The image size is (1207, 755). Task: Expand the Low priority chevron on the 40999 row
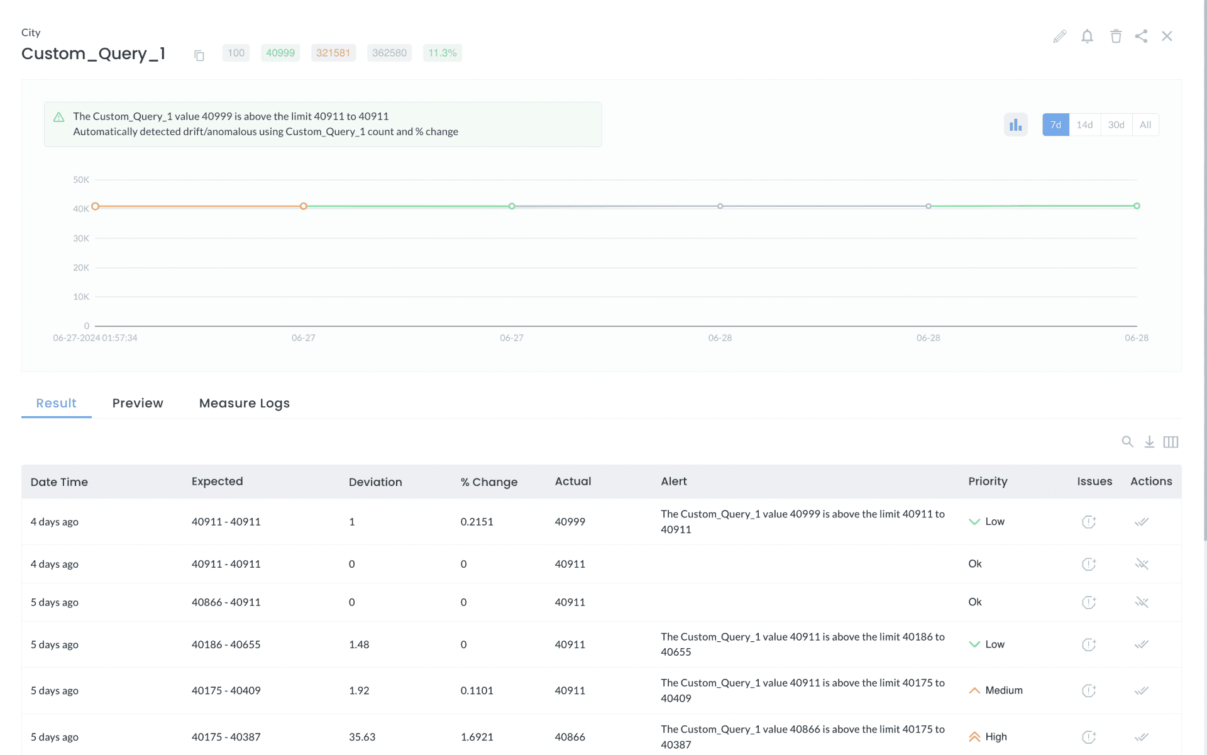pyautogui.click(x=974, y=522)
